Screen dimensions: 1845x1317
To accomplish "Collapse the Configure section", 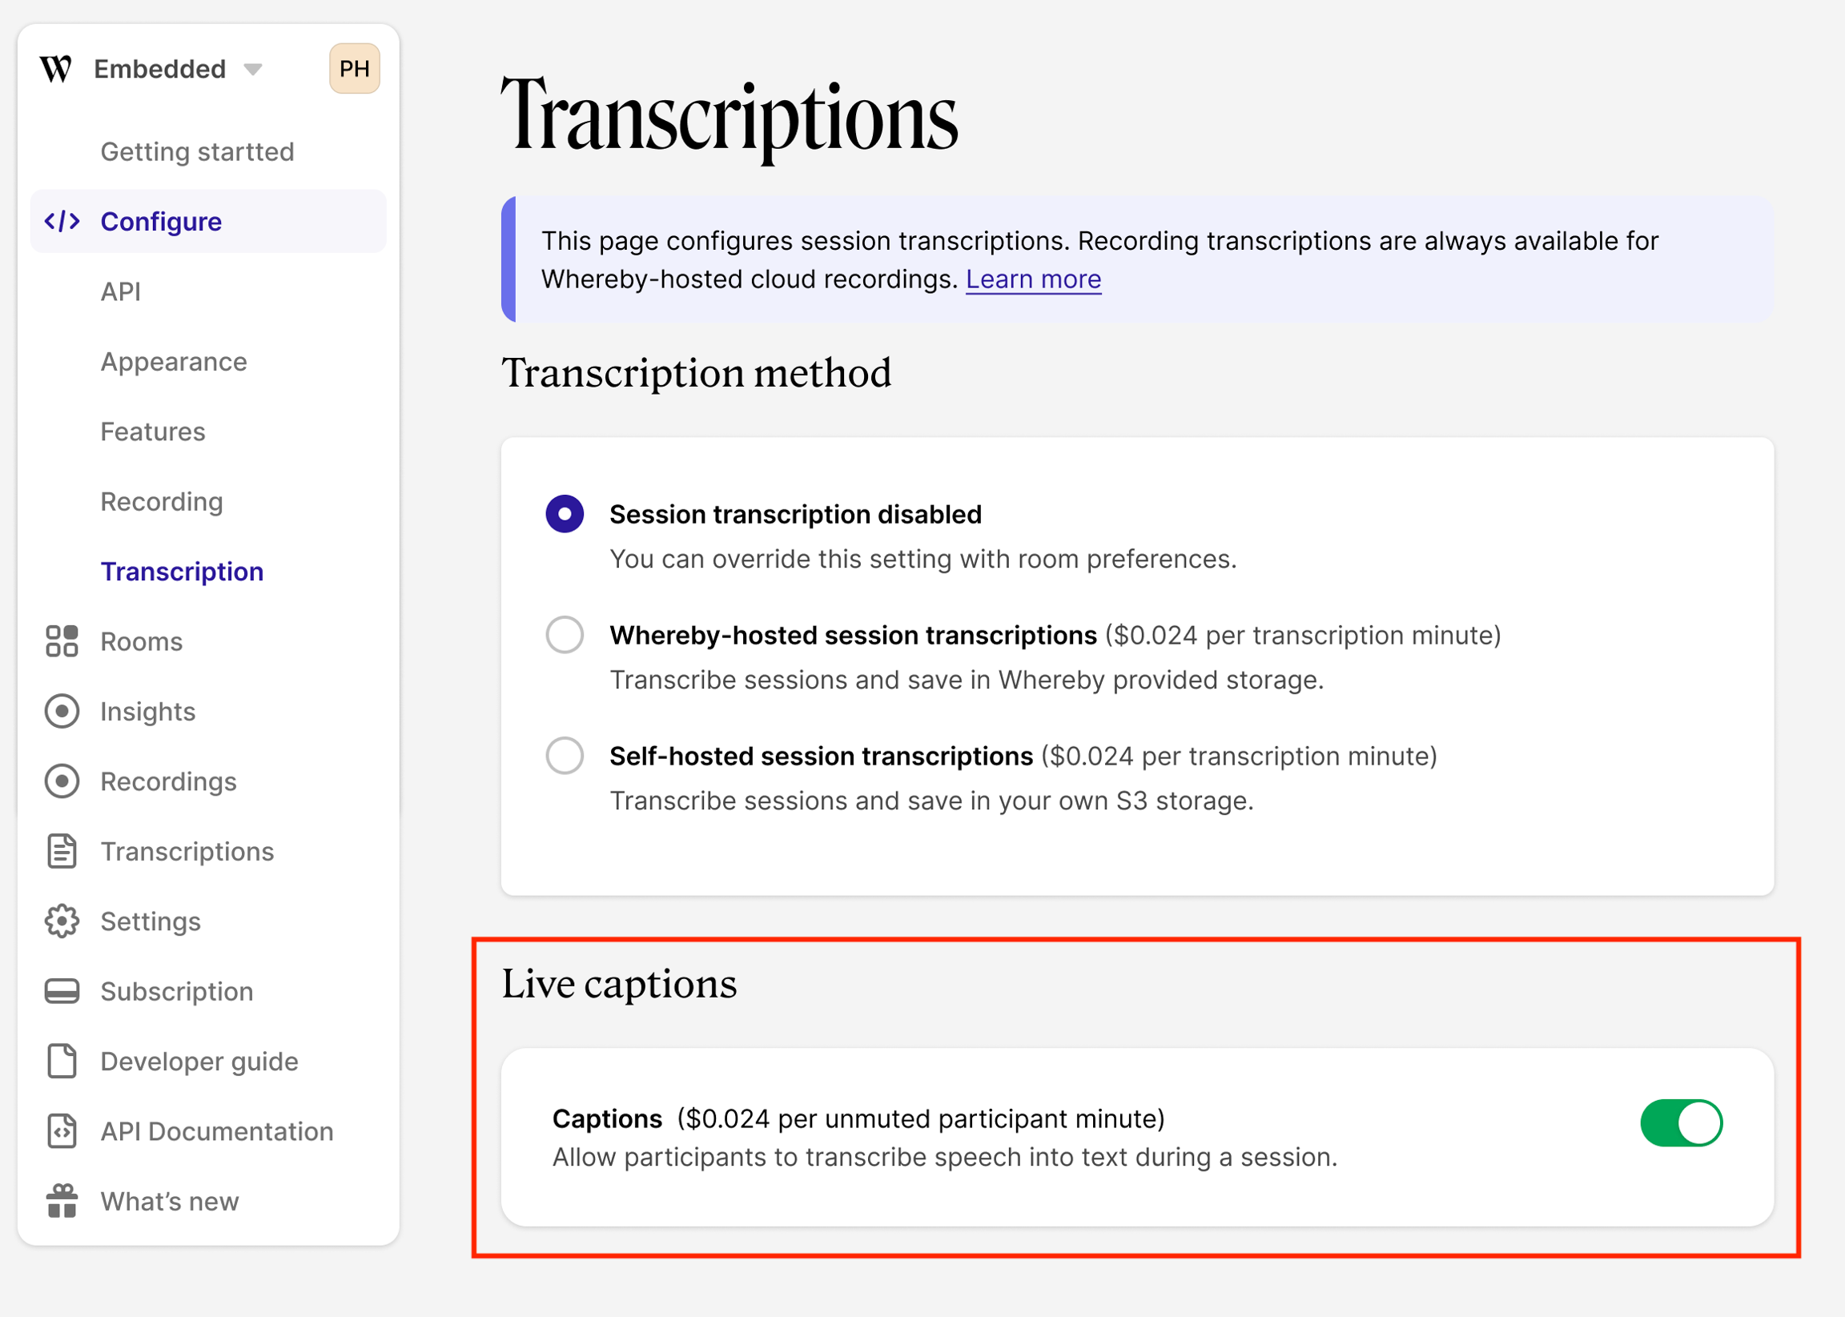I will 161,222.
